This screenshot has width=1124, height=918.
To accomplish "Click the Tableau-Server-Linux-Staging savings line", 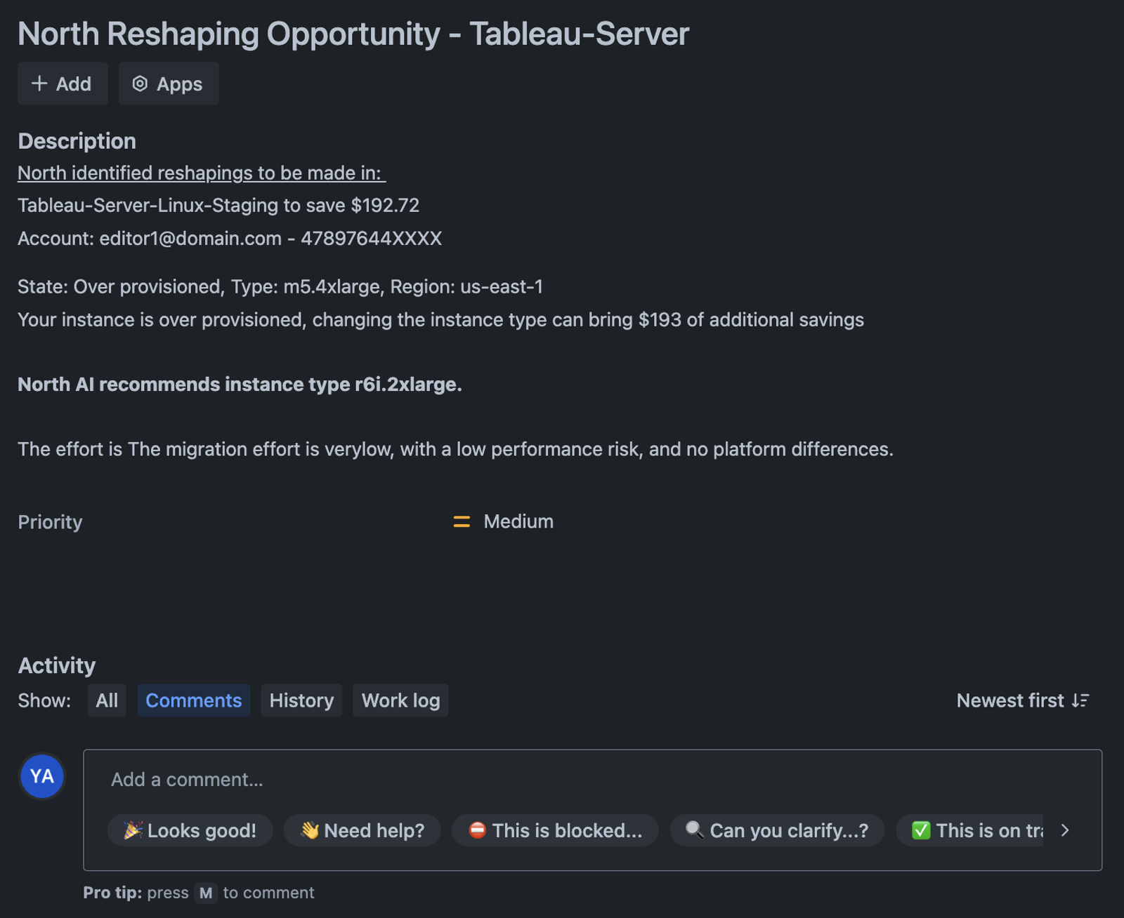I will point(218,205).
